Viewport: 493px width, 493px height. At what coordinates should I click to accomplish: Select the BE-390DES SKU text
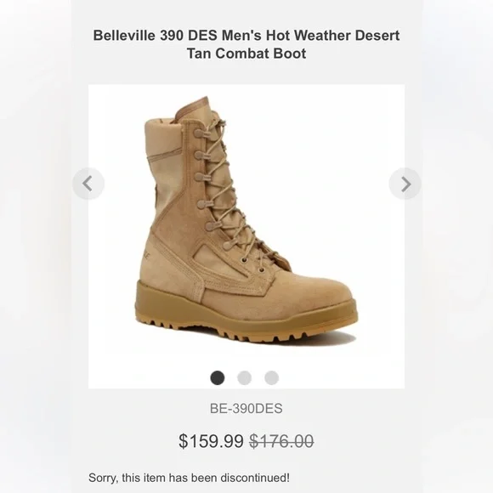[246, 408]
